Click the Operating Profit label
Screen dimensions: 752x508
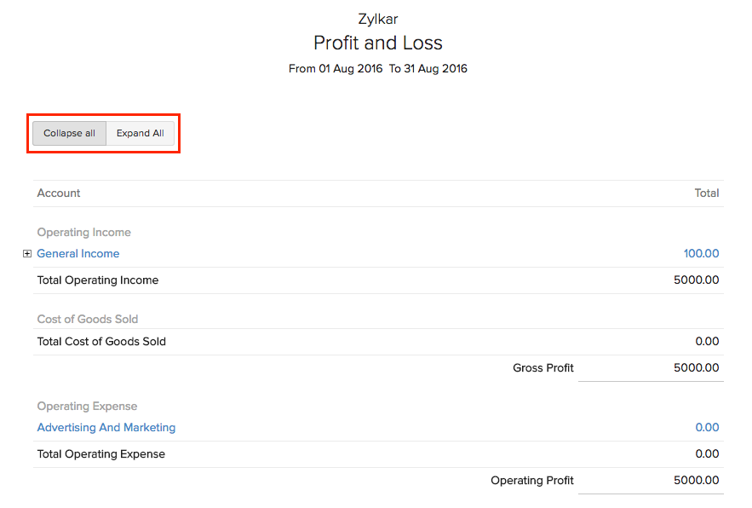(532, 481)
